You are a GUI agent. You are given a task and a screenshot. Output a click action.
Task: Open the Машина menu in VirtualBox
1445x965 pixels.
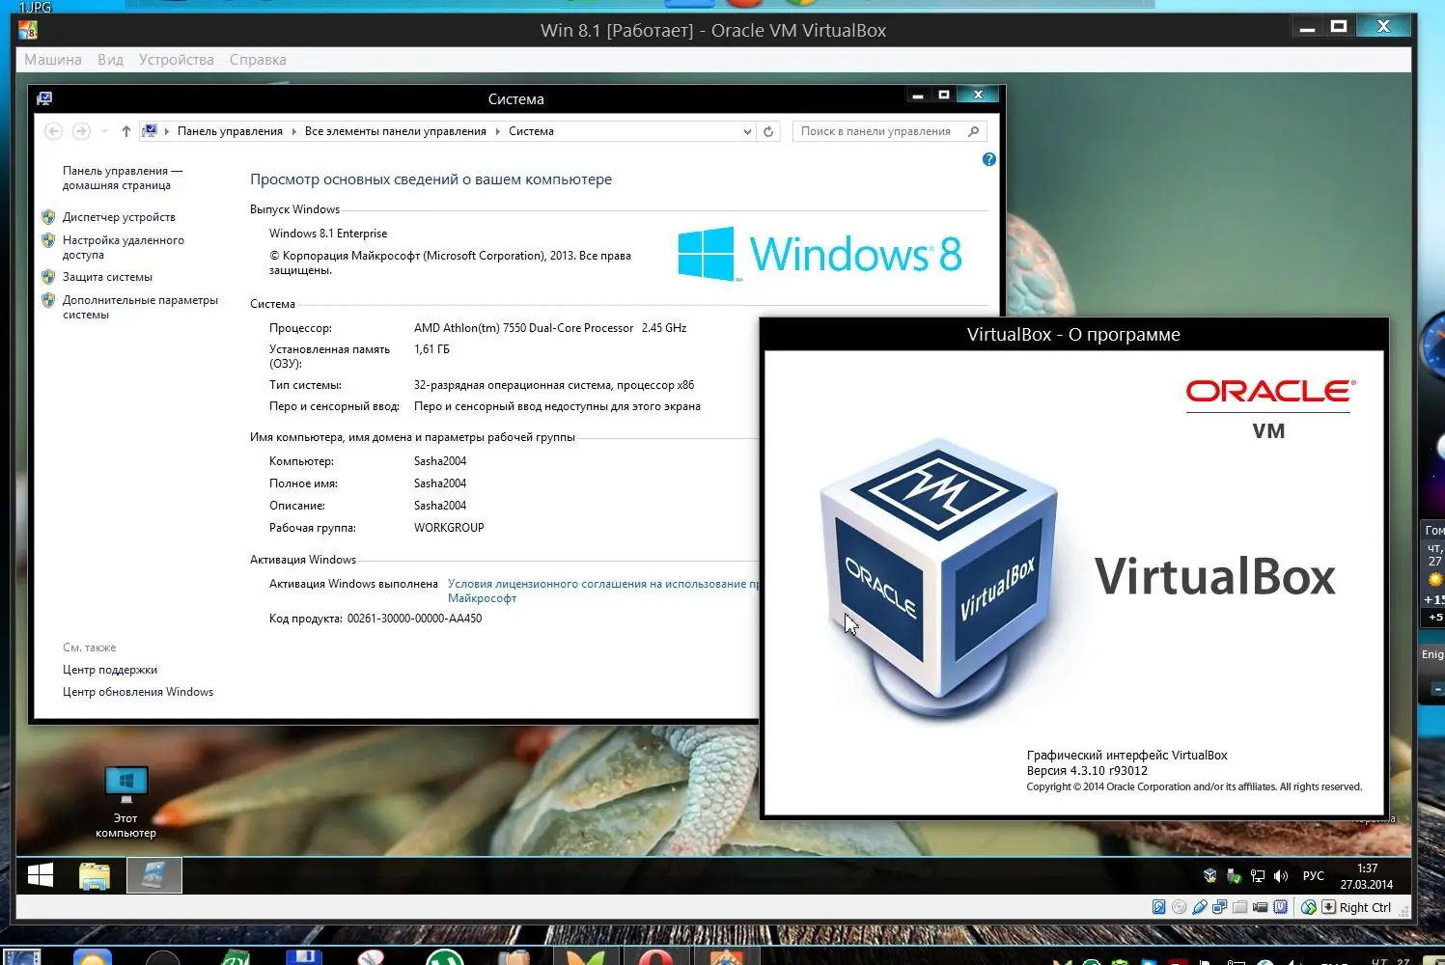click(x=53, y=60)
